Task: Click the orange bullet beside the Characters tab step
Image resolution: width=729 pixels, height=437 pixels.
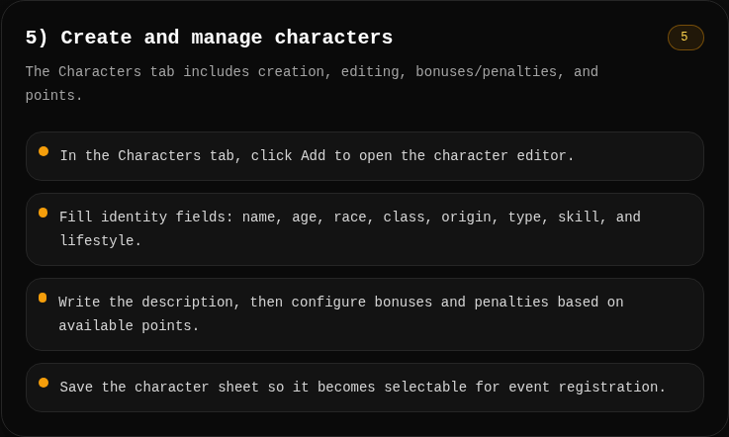Action: tap(44, 151)
